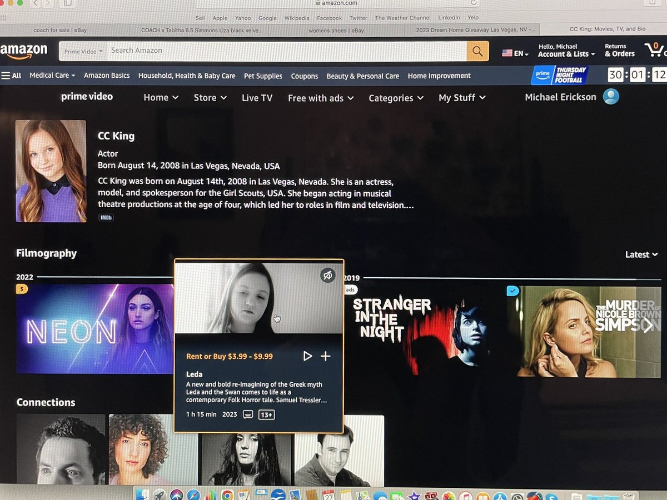
Task: Click the Safari address bar
Action: pyautogui.click(x=336, y=3)
